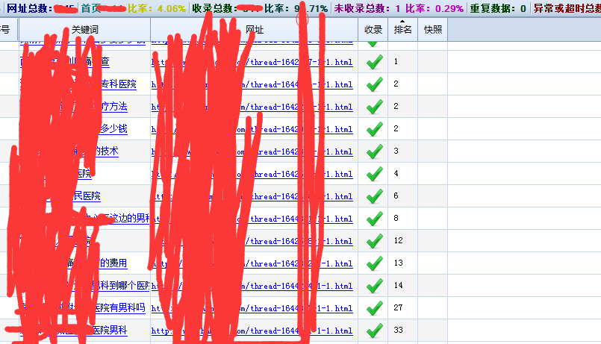
Task: Select the 收录 column header
Action: (x=373, y=30)
